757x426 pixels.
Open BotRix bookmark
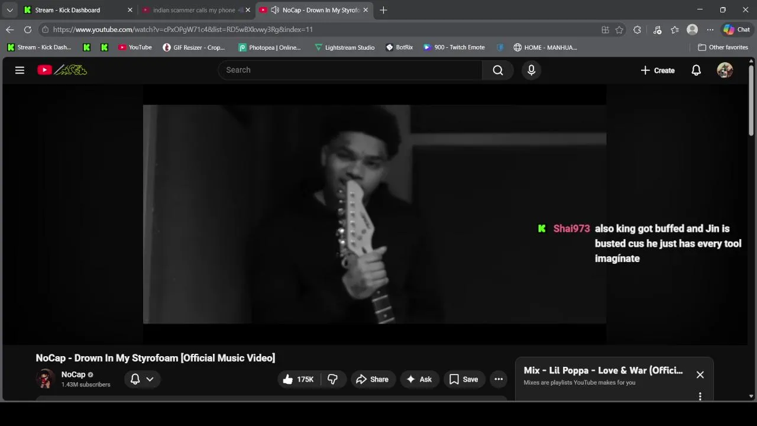click(x=399, y=47)
